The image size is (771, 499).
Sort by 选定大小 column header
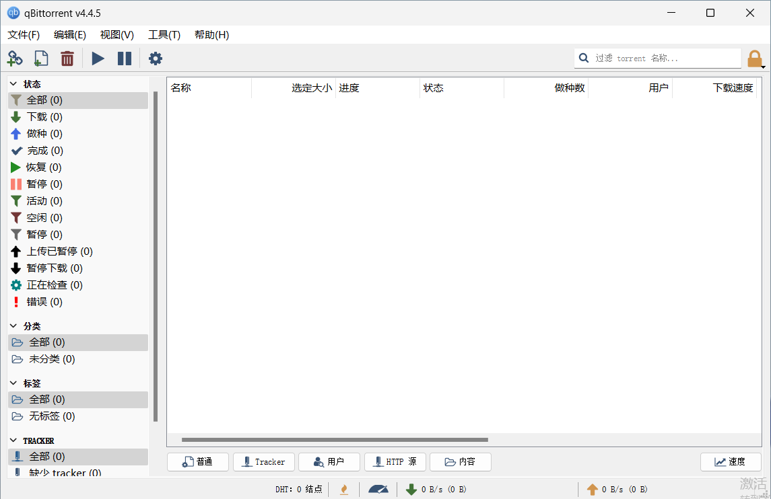(x=294, y=88)
